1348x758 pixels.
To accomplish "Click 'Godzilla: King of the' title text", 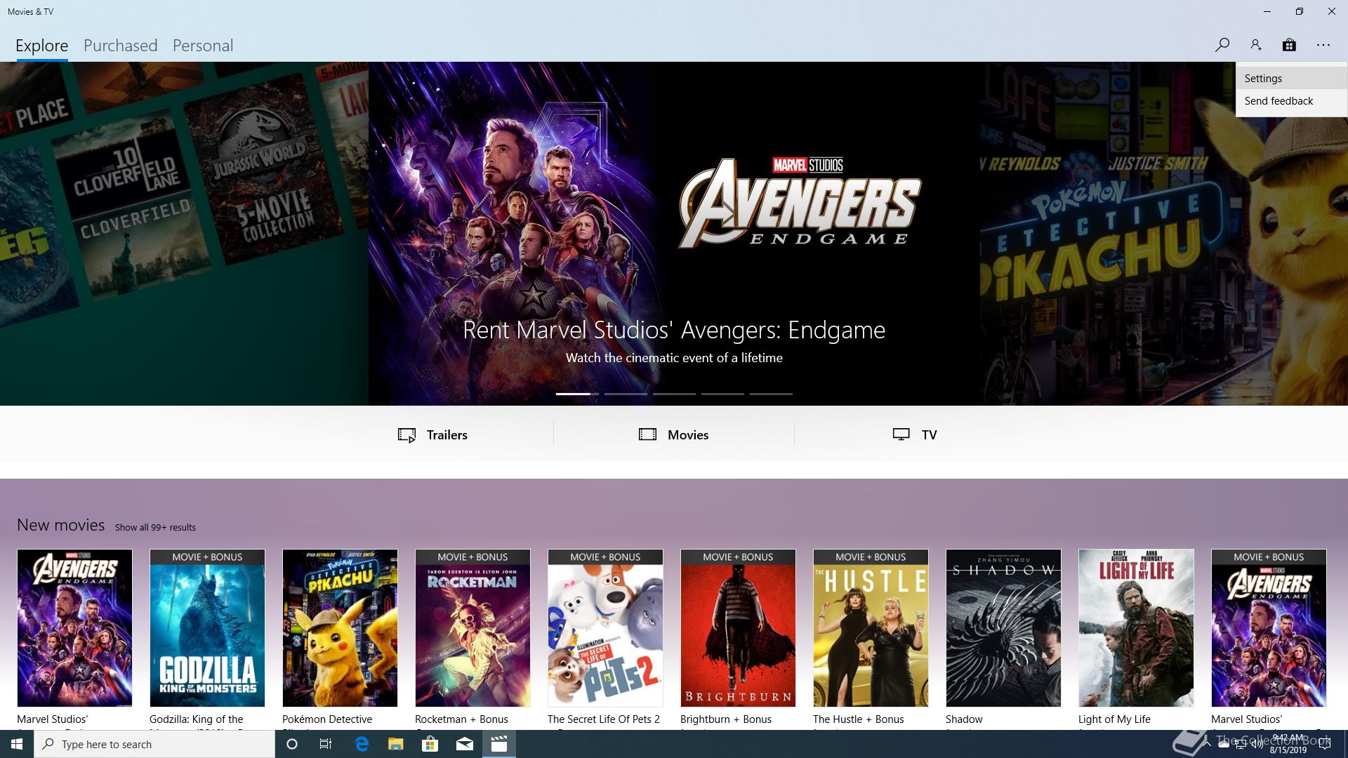I will tap(196, 719).
